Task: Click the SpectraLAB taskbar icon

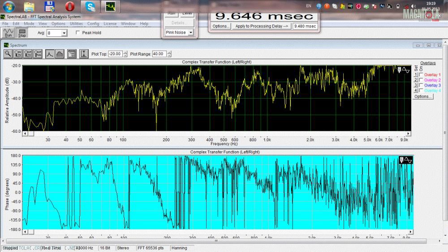Action: (x=111, y=6)
